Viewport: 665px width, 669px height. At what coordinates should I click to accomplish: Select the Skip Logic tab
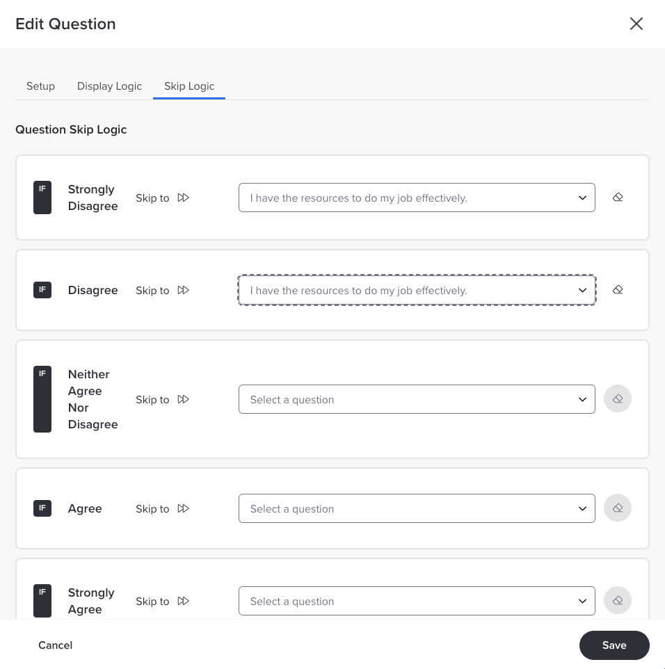(x=189, y=86)
